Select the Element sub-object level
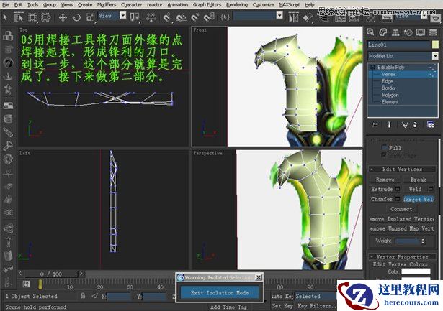 point(390,102)
